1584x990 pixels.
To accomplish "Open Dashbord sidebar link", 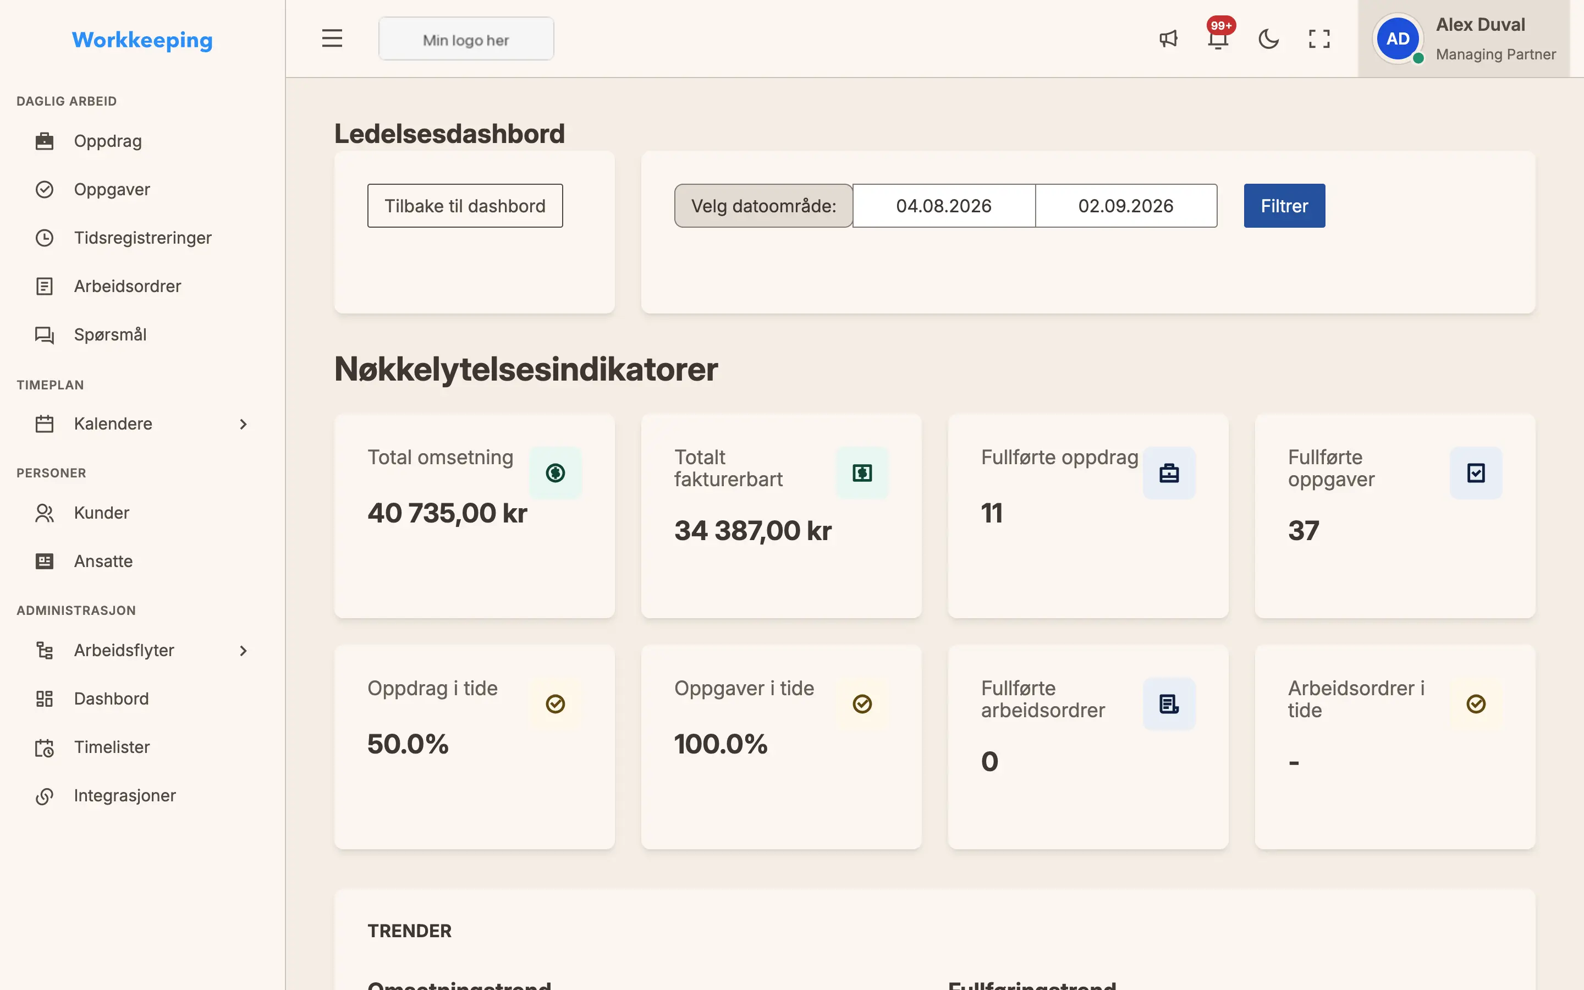I will 111,698.
